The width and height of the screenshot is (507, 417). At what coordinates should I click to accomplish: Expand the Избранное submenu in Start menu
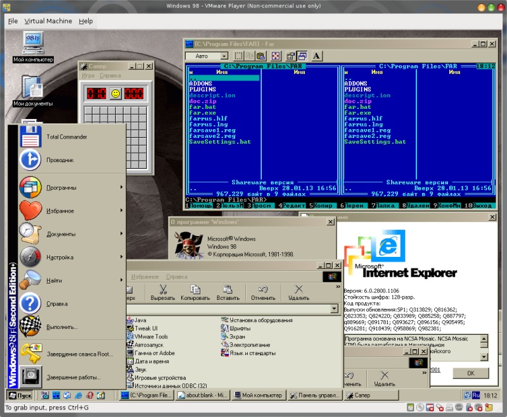[x=72, y=211]
